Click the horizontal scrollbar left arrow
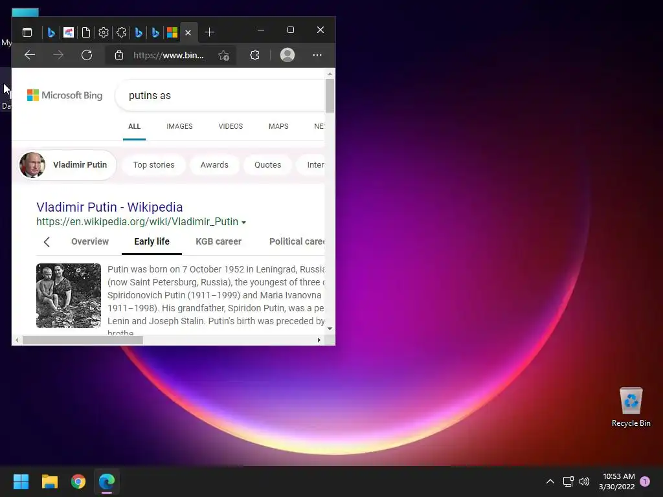The width and height of the screenshot is (663, 497). click(17, 340)
